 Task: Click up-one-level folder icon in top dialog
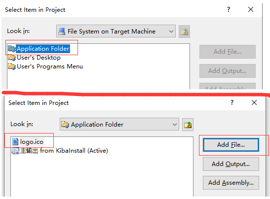(x=184, y=32)
